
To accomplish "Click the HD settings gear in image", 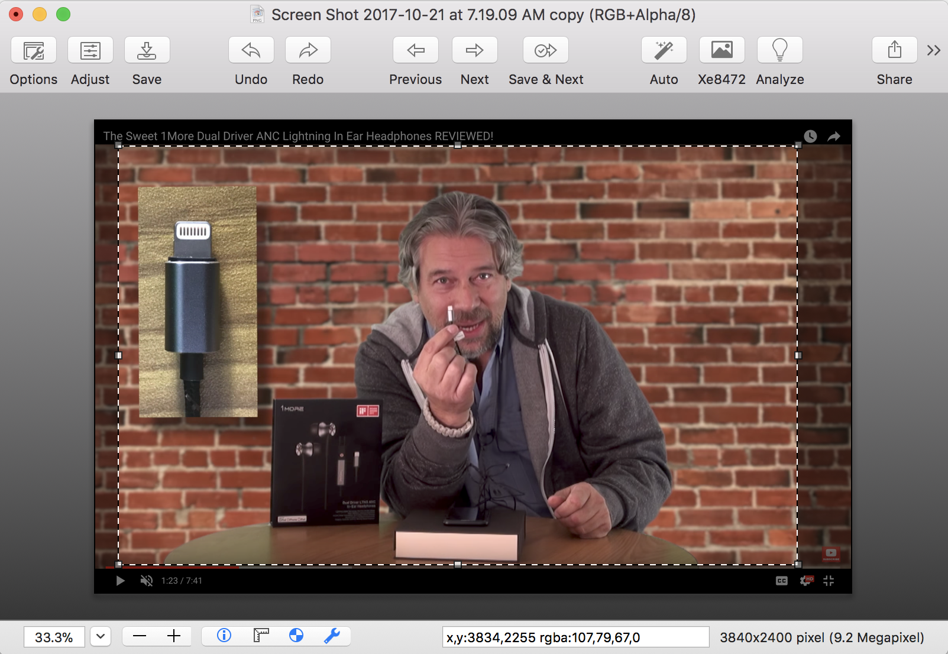I will coord(806,581).
